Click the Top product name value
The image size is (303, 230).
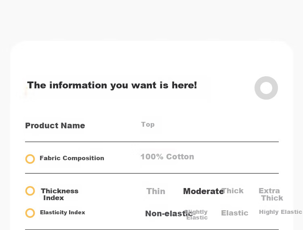tap(148, 124)
